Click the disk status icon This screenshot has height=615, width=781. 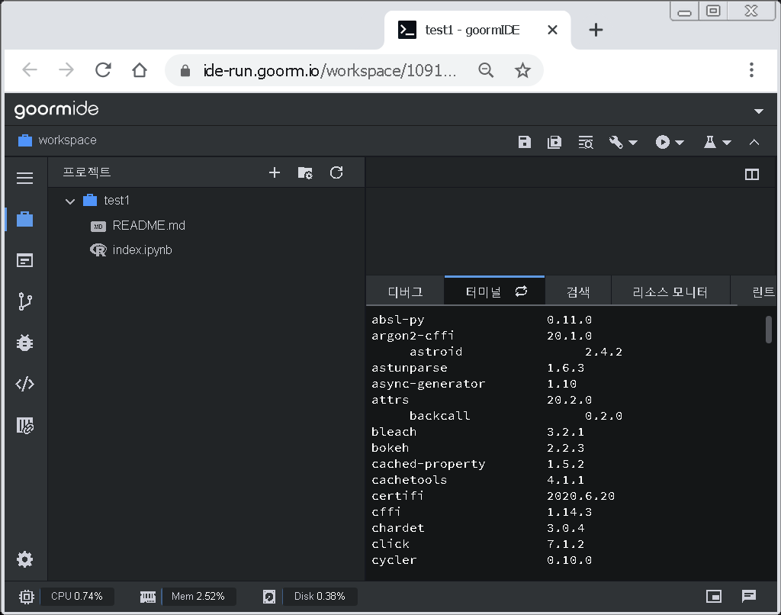click(269, 597)
